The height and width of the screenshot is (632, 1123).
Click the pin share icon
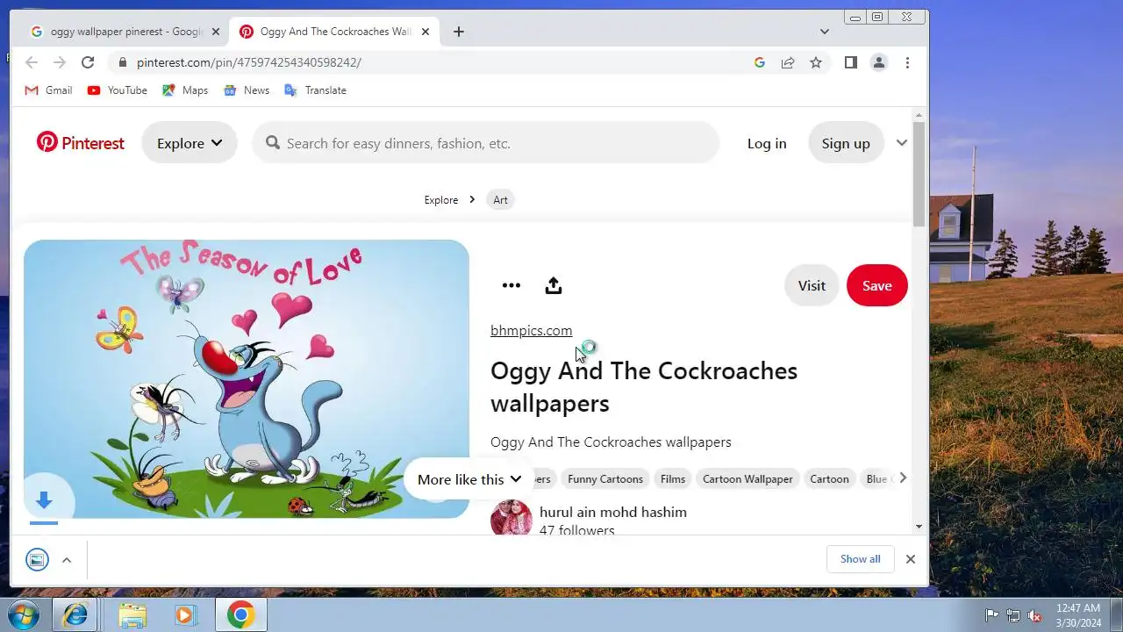(x=553, y=285)
